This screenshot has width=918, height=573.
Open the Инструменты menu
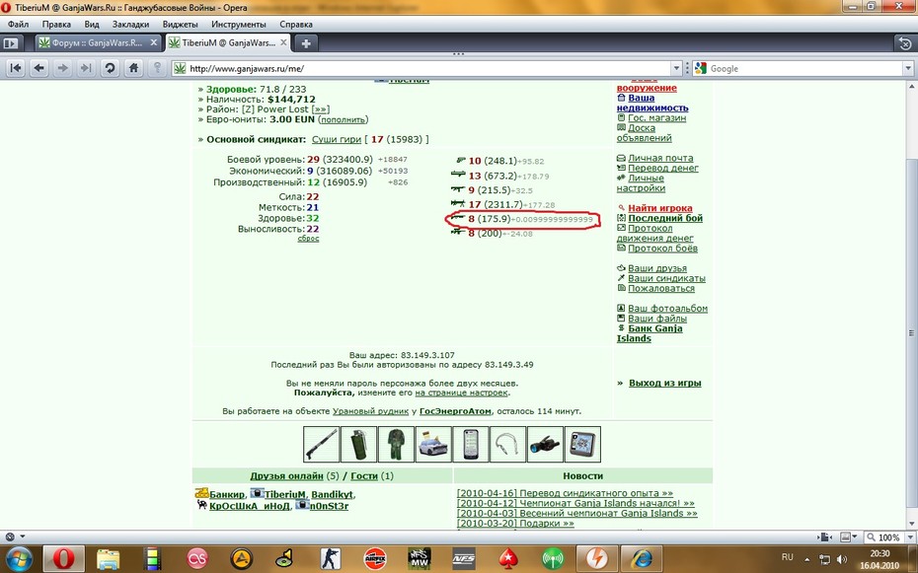[x=239, y=25]
